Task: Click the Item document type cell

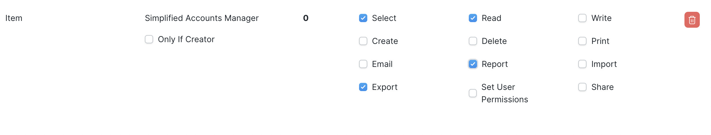Action: tap(14, 18)
